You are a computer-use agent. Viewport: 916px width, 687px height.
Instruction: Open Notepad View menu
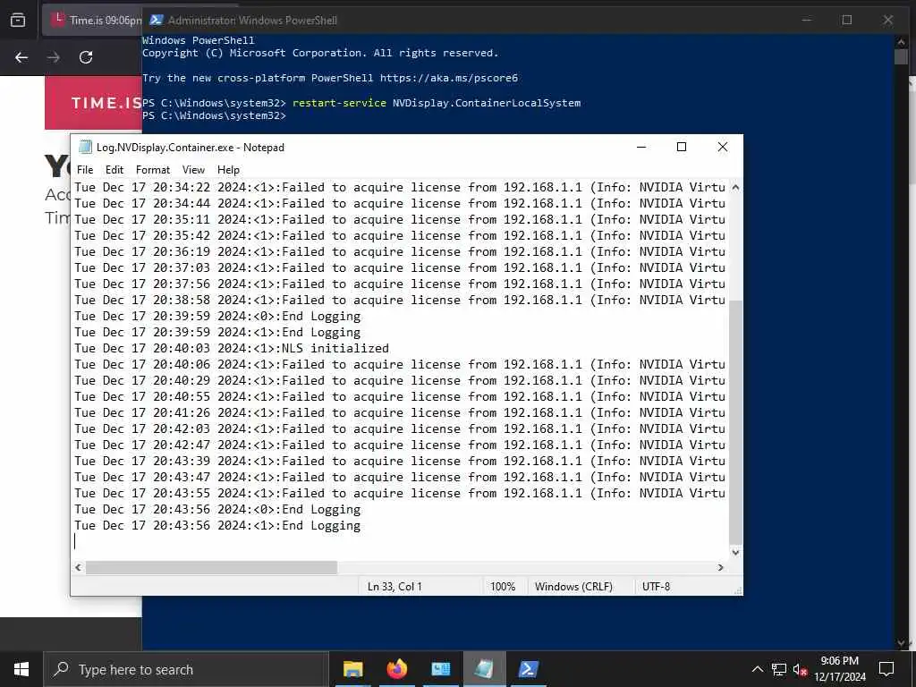tap(193, 170)
